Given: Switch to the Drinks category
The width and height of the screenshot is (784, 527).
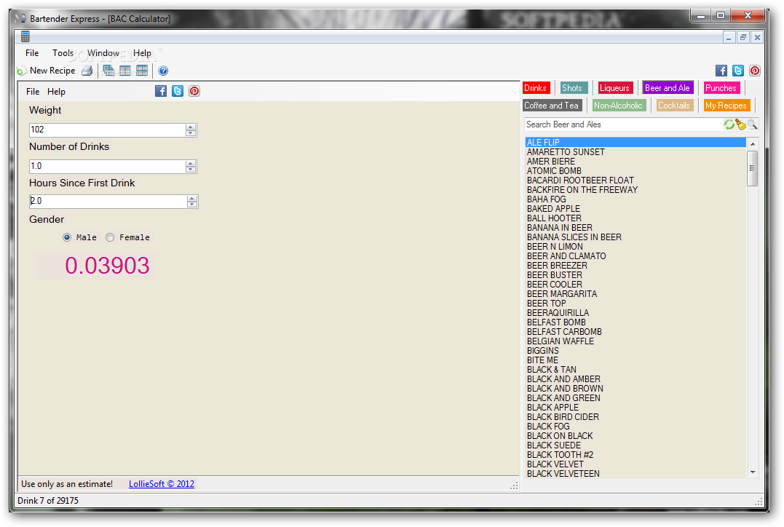Looking at the screenshot, I should [x=536, y=88].
